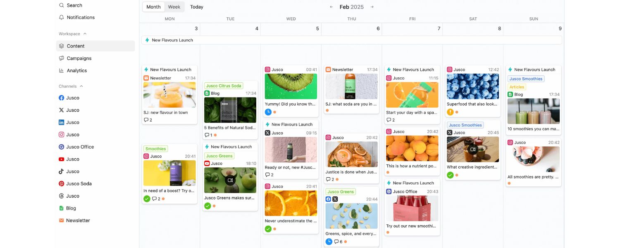Collapse the Channels section

coord(80,86)
